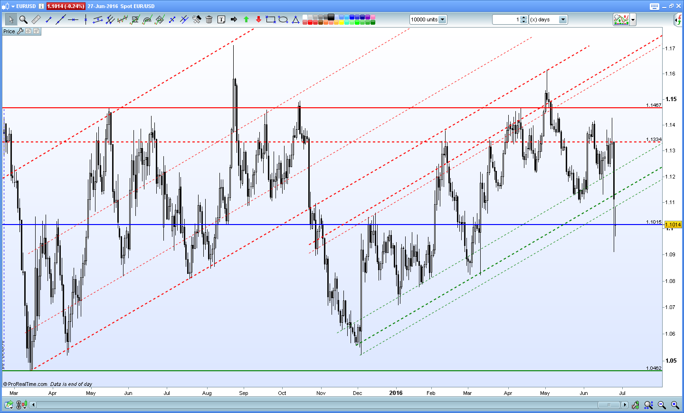The height and width of the screenshot is (413, 684).
Task: Click the move Price panel up icon
Action: point(36,31)
